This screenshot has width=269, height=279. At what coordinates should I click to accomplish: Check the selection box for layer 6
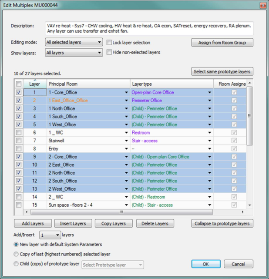[x=18, y=132]
